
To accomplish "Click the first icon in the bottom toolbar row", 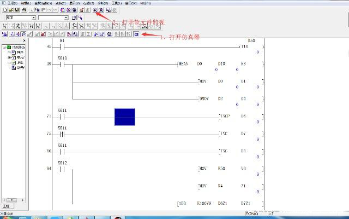I will pyautogui.click(x=4, y=34).
